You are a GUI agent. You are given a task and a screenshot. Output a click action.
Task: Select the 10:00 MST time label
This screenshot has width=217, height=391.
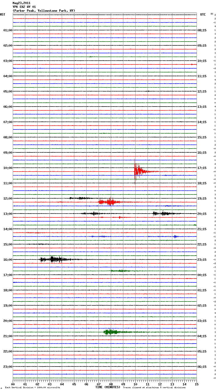click(x=8, y=168)
